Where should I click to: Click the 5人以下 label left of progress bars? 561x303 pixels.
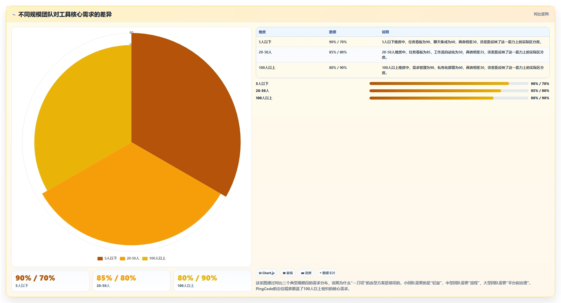coord(262,84)
